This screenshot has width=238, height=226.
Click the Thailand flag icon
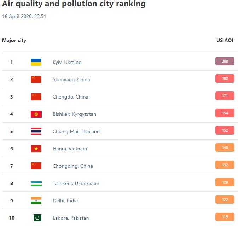pyautogui.click(x=36, y=131)
